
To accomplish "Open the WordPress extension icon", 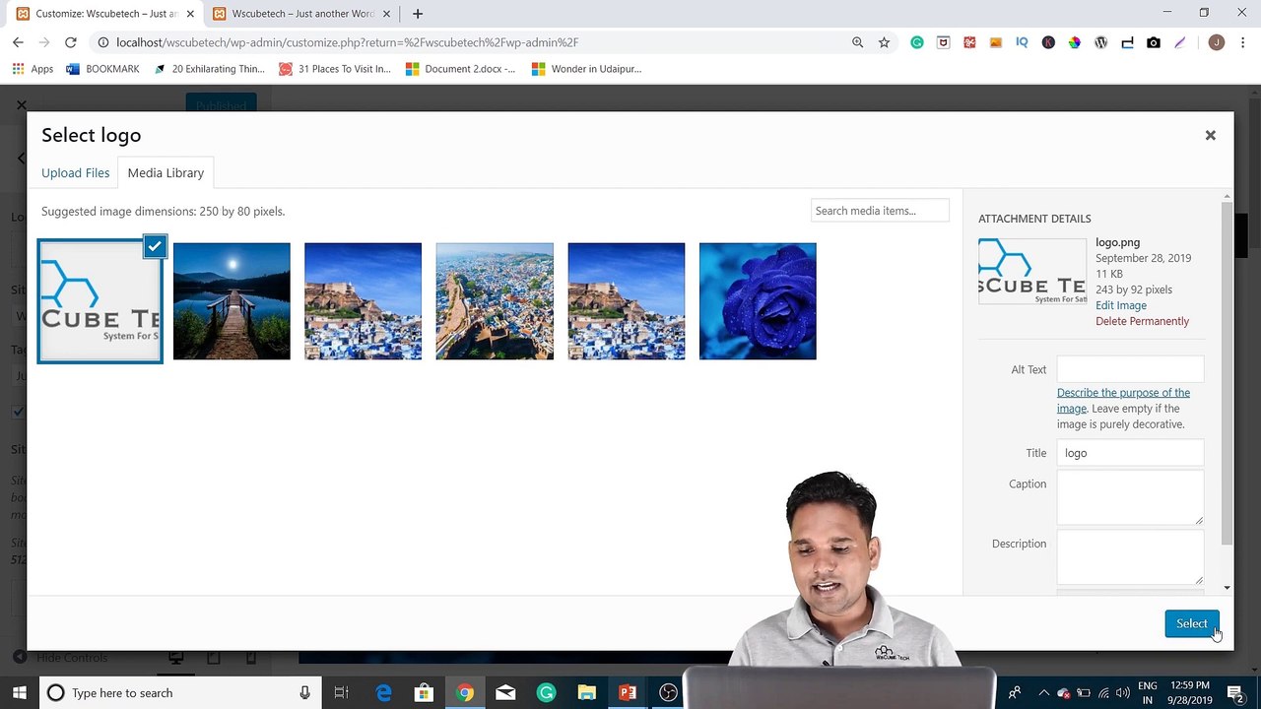I will (1100, 42).
